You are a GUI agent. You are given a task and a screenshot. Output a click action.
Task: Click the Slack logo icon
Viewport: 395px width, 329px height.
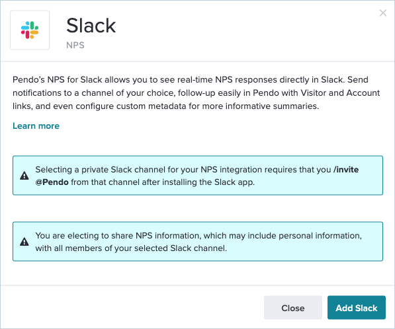click(30, 30)
